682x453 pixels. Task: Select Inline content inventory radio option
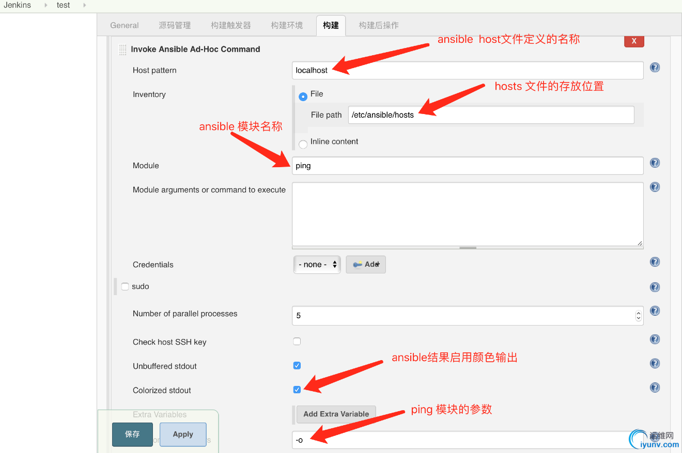point(303,144)
